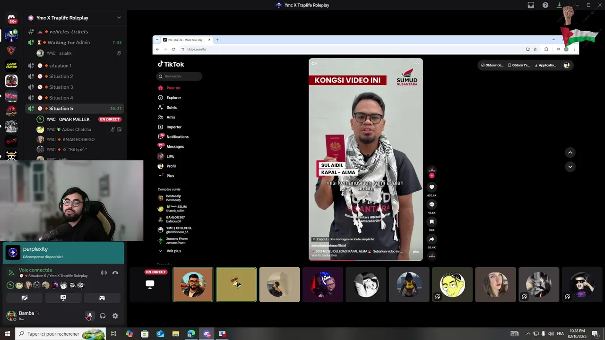The height and width of the screenshot is (340, 605).
Task: Join Situation 3 voice channel
Action: pyautogui.click(x=76, y=87)
